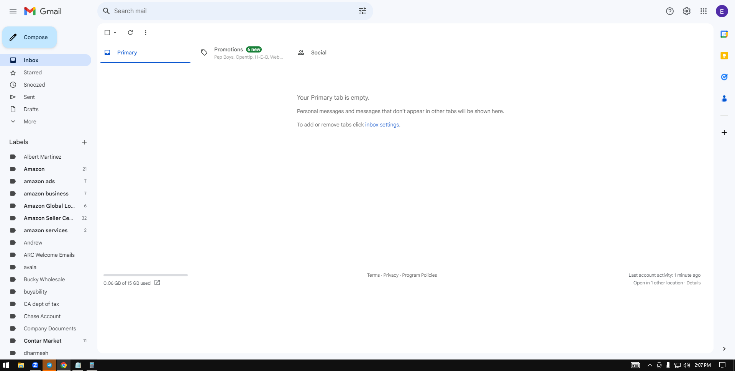Open the Drafts folder

click(x=46, y=109)
